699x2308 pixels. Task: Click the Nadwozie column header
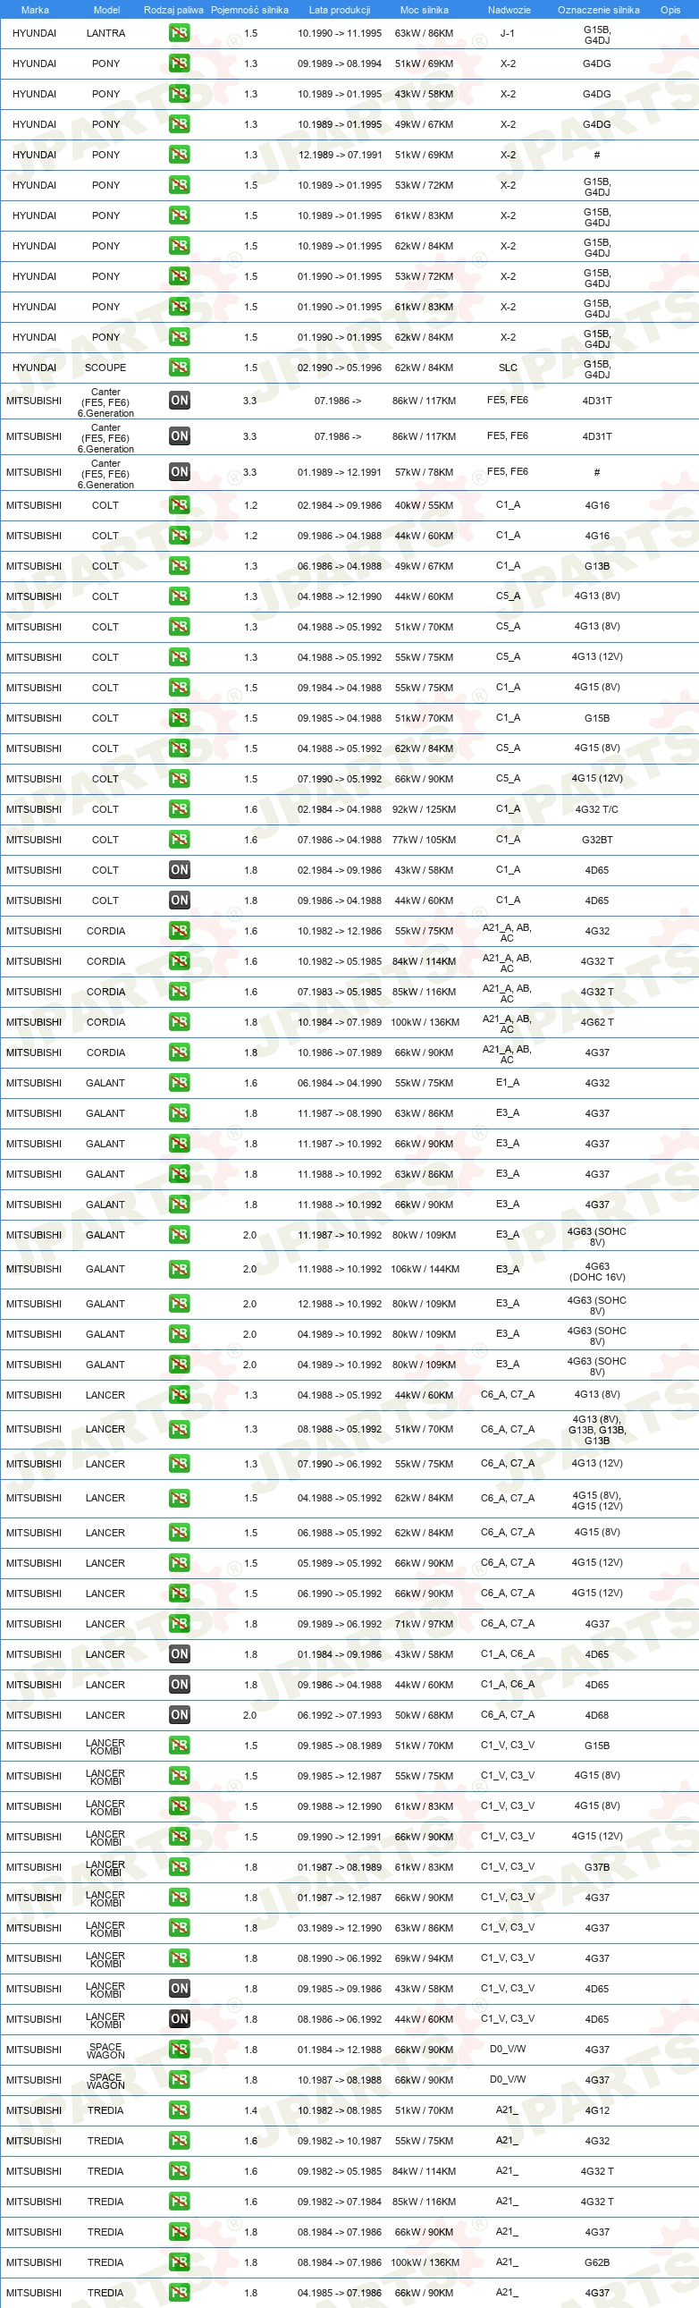[509, 10]
